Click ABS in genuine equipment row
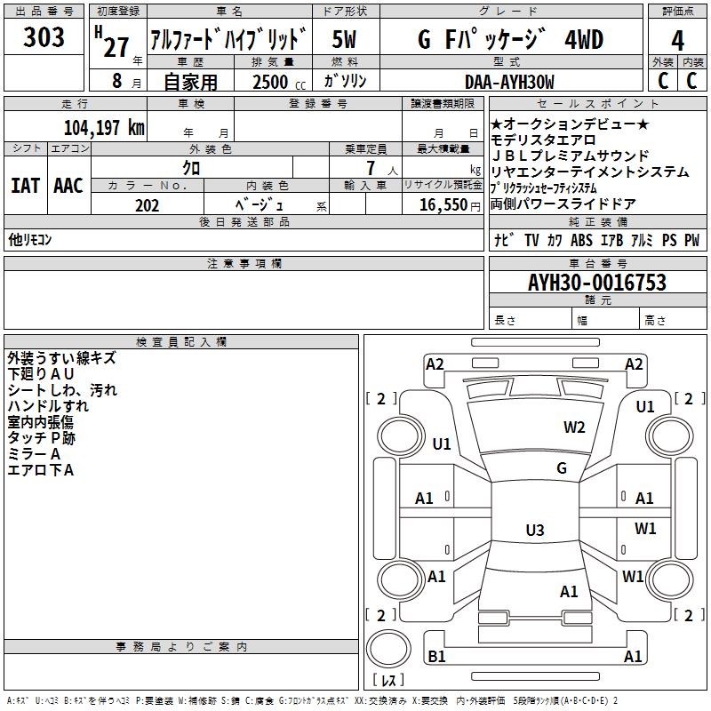Image resolution: width=711 pixels, height=711 pixels. tap(581, 240)
